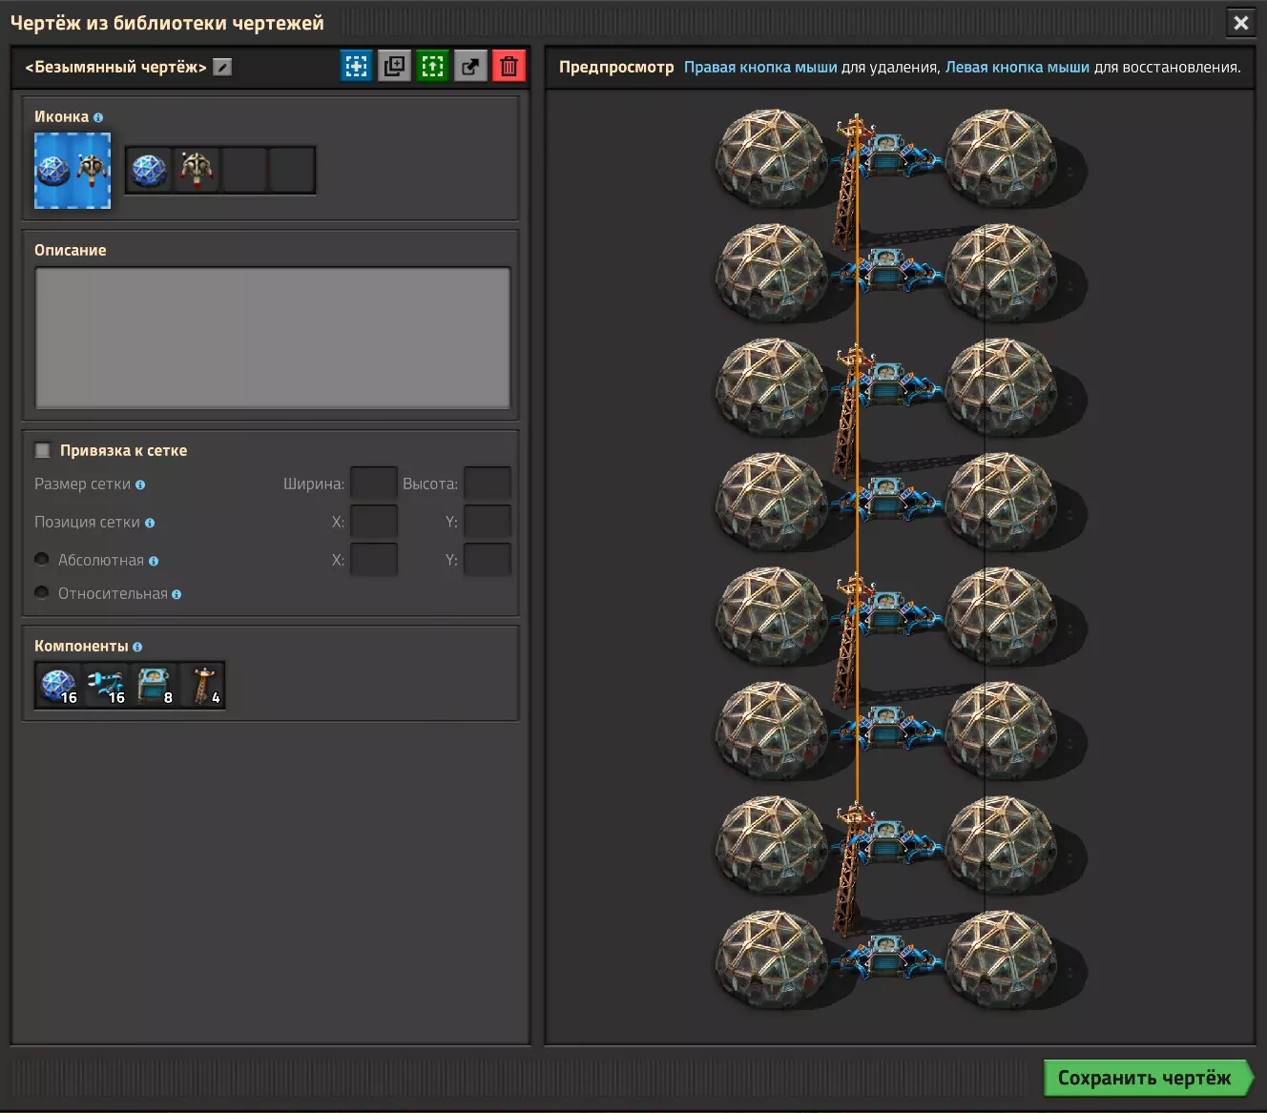1267x1113 pixels.
Task: Click the gray duplicate blueprint icon
Action: coord(394,66)
